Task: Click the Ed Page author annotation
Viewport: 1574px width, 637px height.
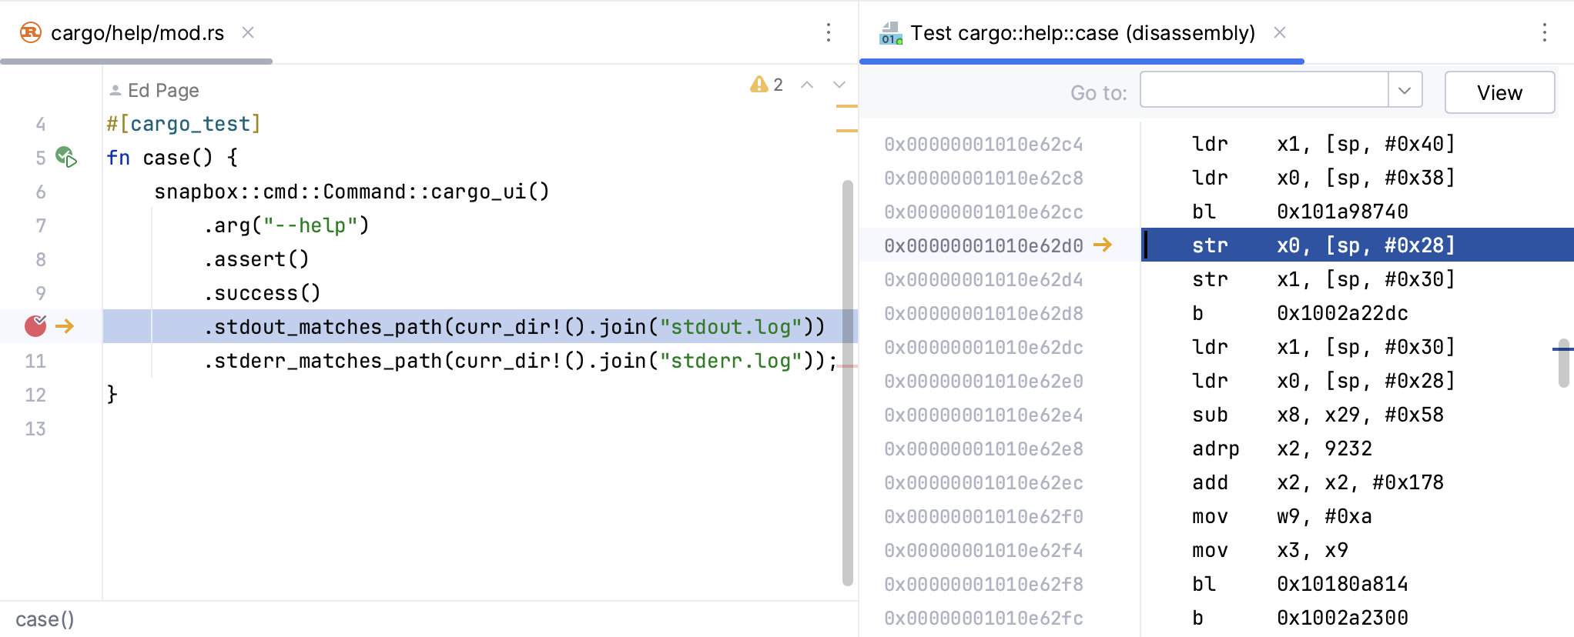Action: click(154, 91)
